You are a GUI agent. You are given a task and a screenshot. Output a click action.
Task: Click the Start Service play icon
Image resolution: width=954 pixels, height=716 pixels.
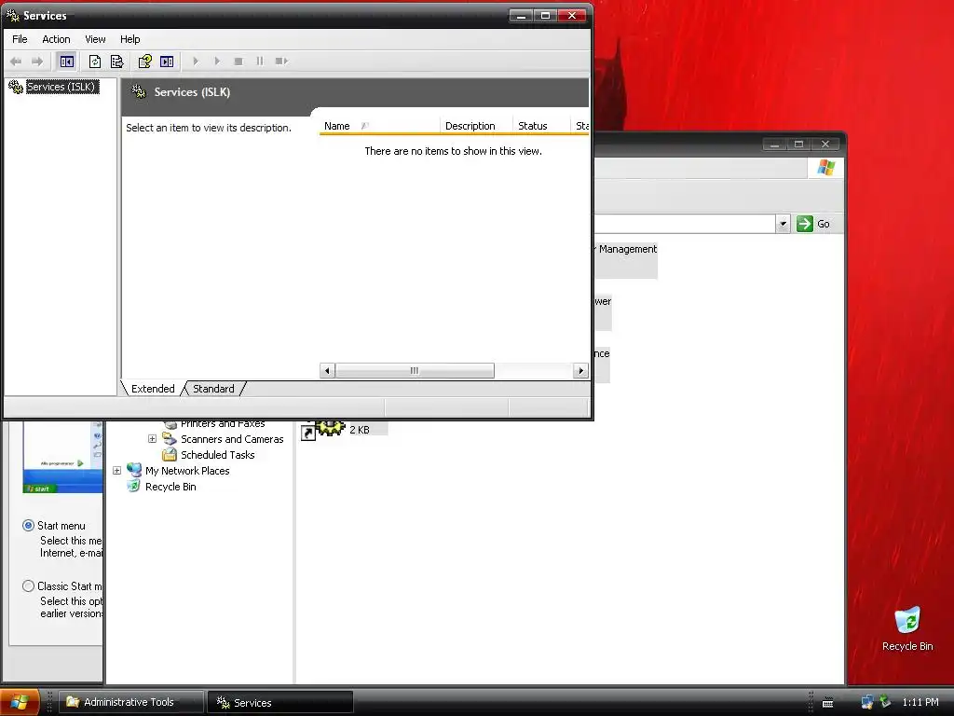[196, 62]
